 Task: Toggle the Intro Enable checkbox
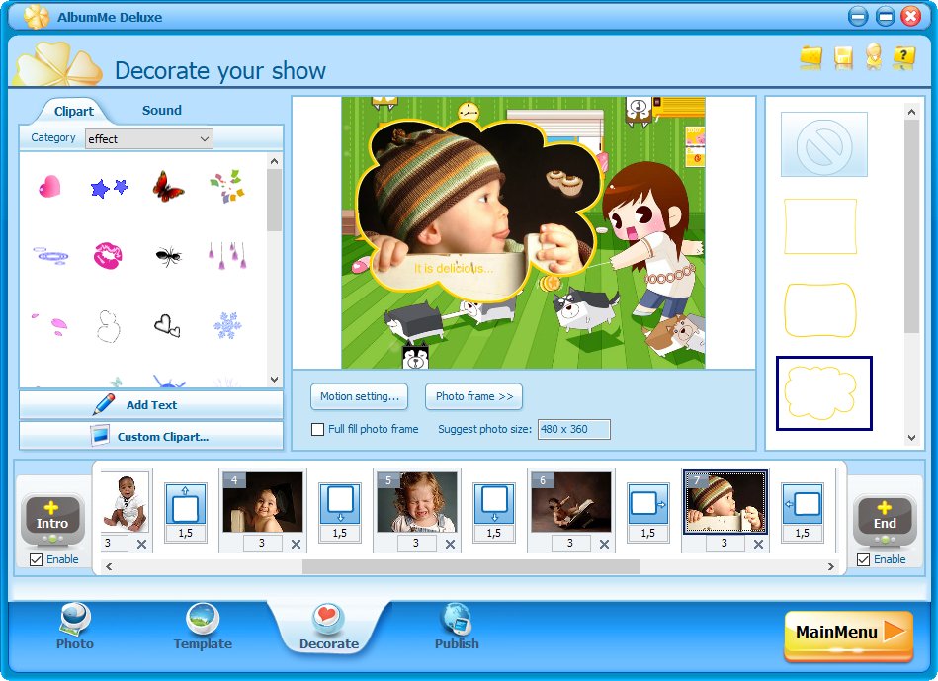36,559
